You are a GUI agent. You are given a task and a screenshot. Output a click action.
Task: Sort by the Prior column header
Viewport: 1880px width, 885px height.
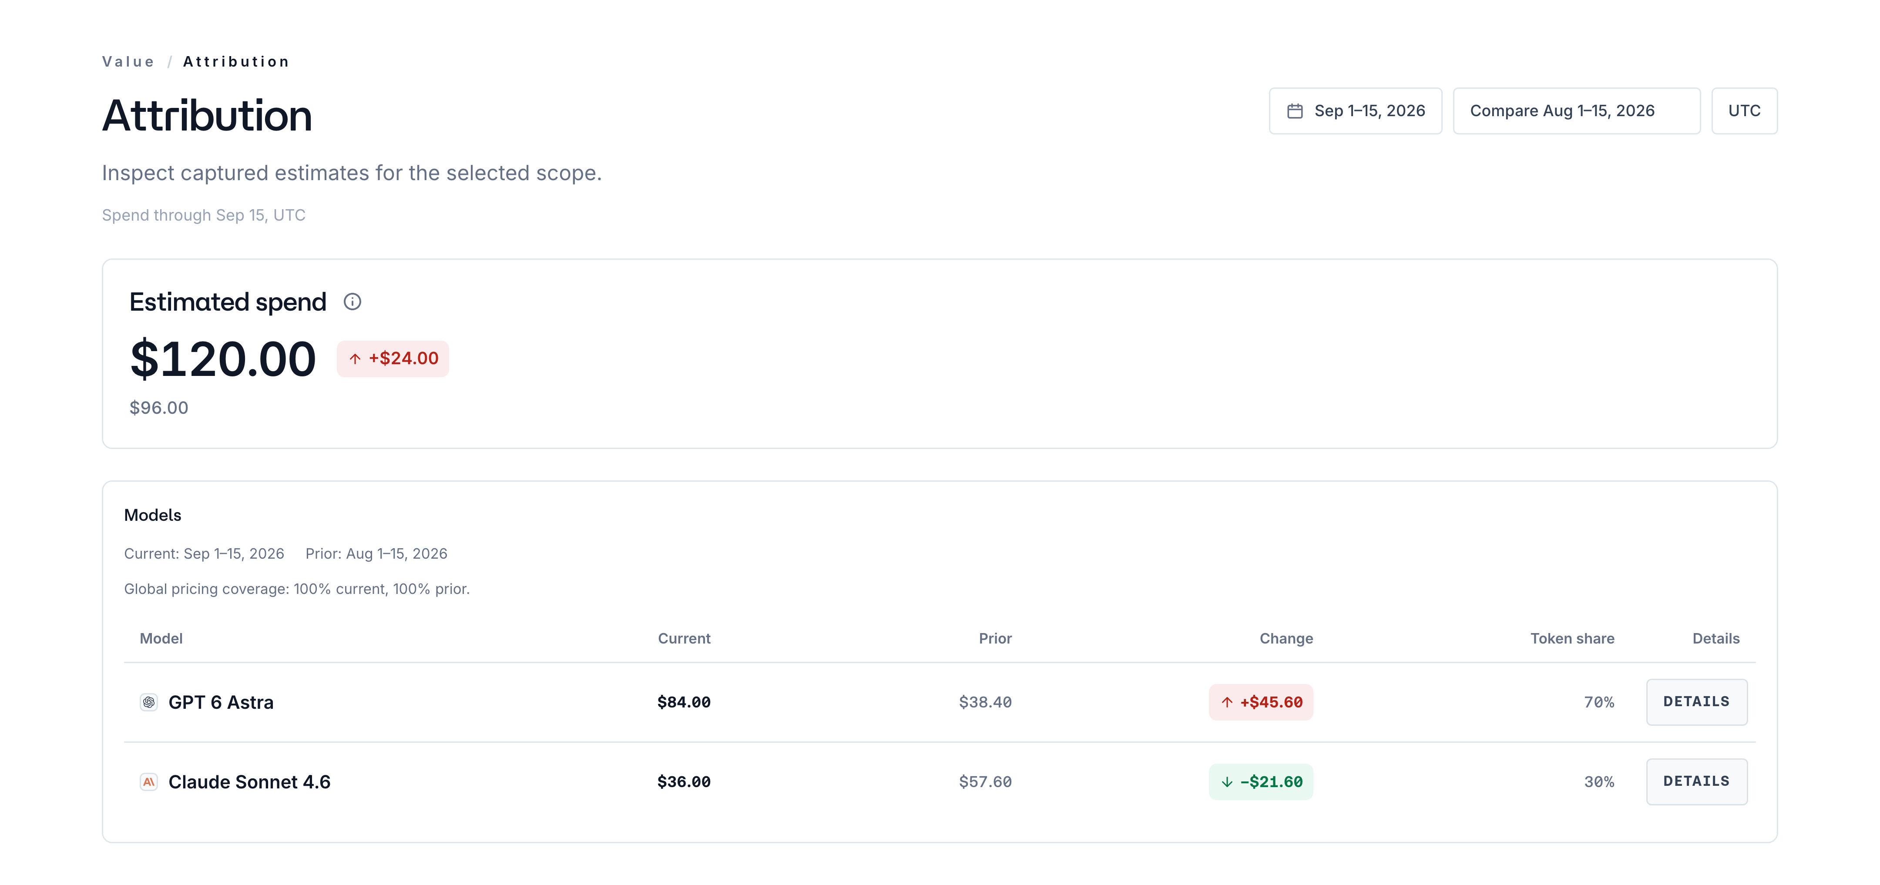click(x=995, y=638)
